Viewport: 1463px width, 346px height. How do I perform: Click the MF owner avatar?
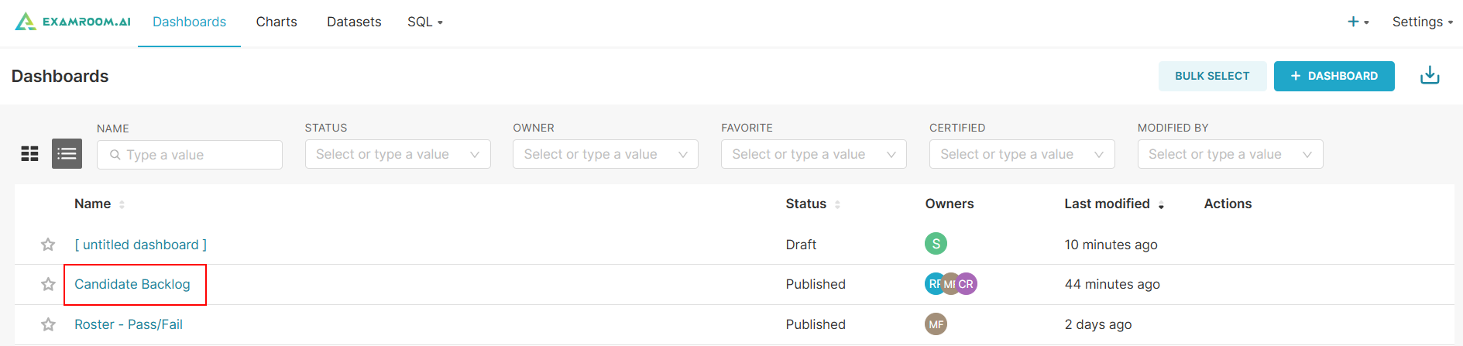(x=936, y=324)
